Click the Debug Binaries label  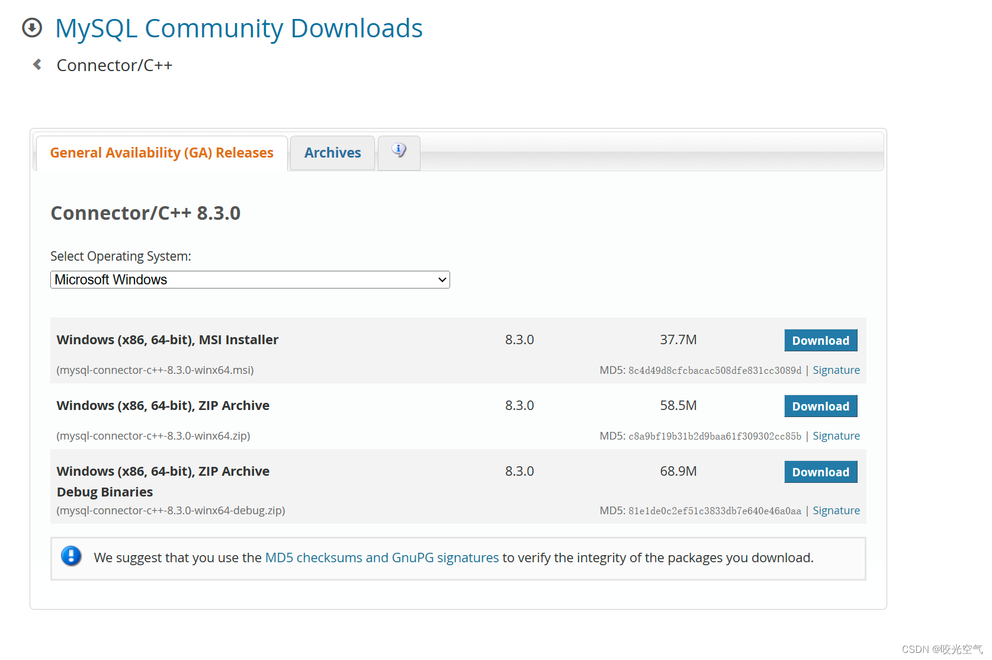(105, 492)
